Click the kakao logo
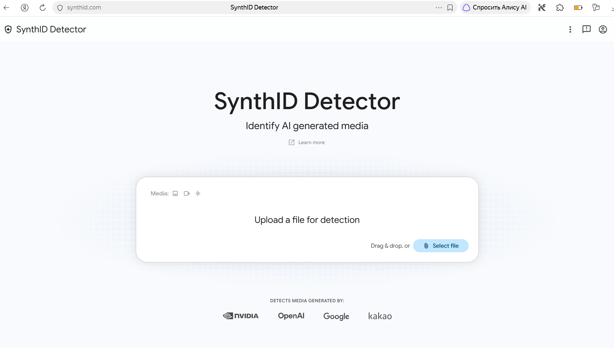 (x=380, y=316)
